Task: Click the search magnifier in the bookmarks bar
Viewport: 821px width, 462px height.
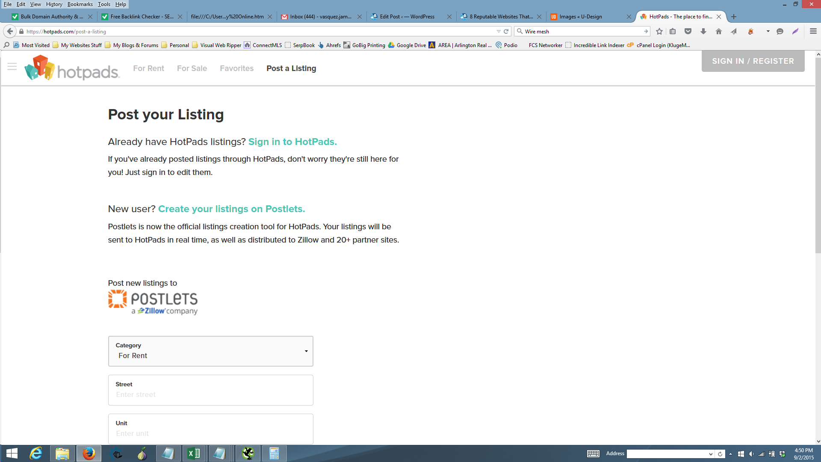Action: click(6, 45)
